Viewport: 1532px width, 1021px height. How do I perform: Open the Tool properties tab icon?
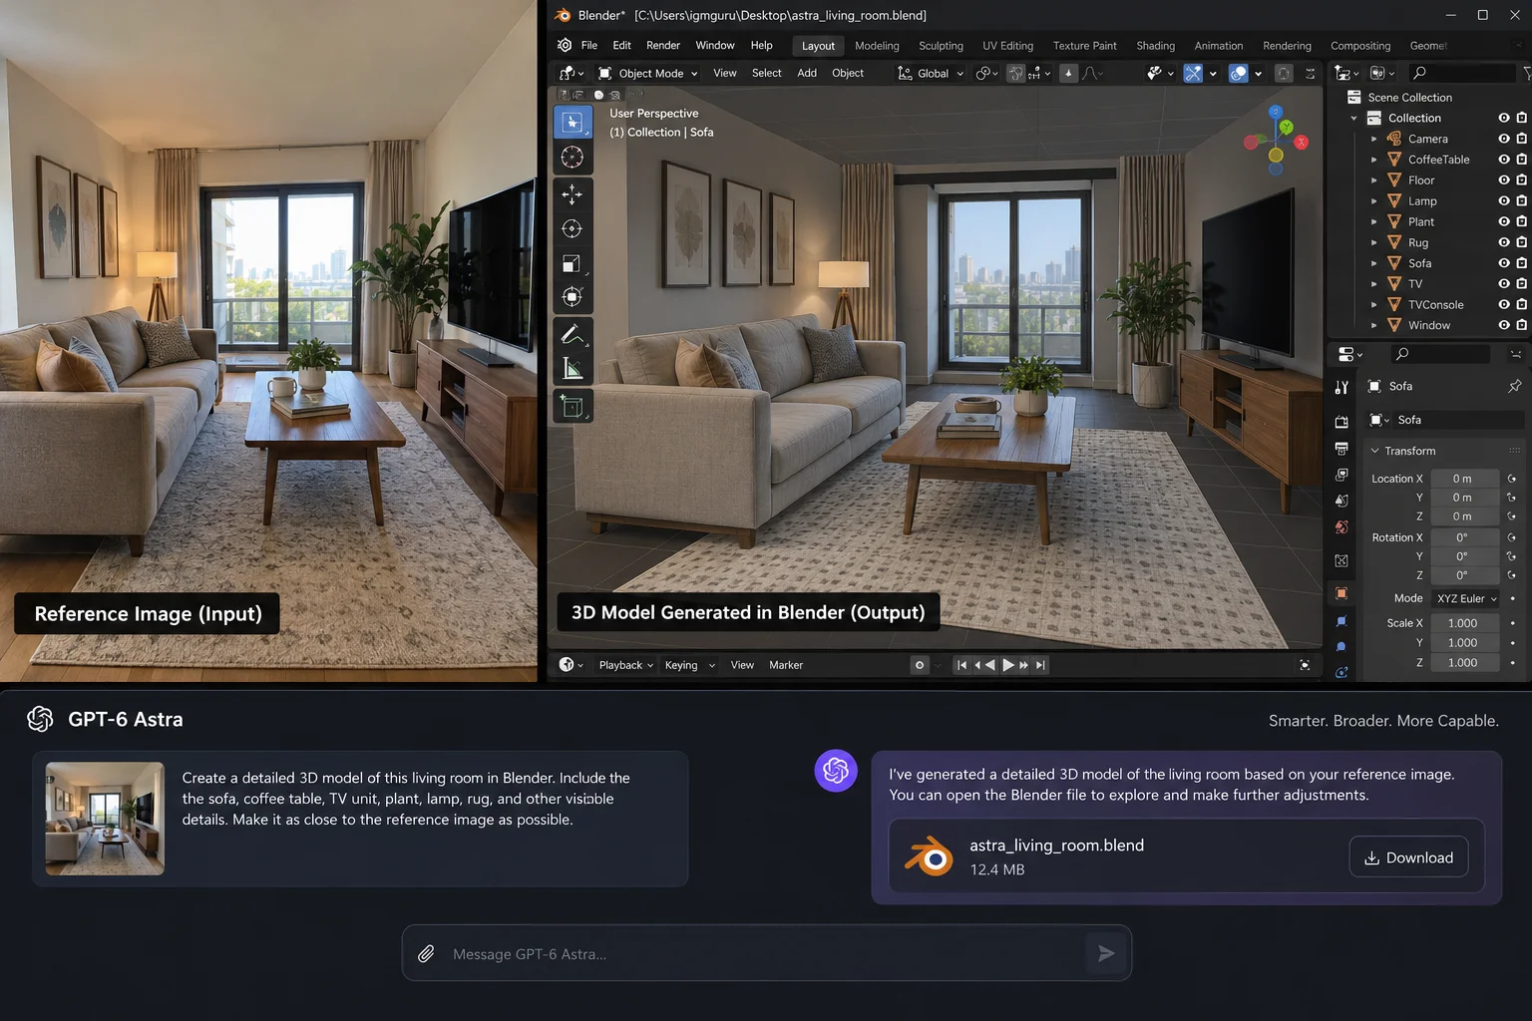[1341, 387]
